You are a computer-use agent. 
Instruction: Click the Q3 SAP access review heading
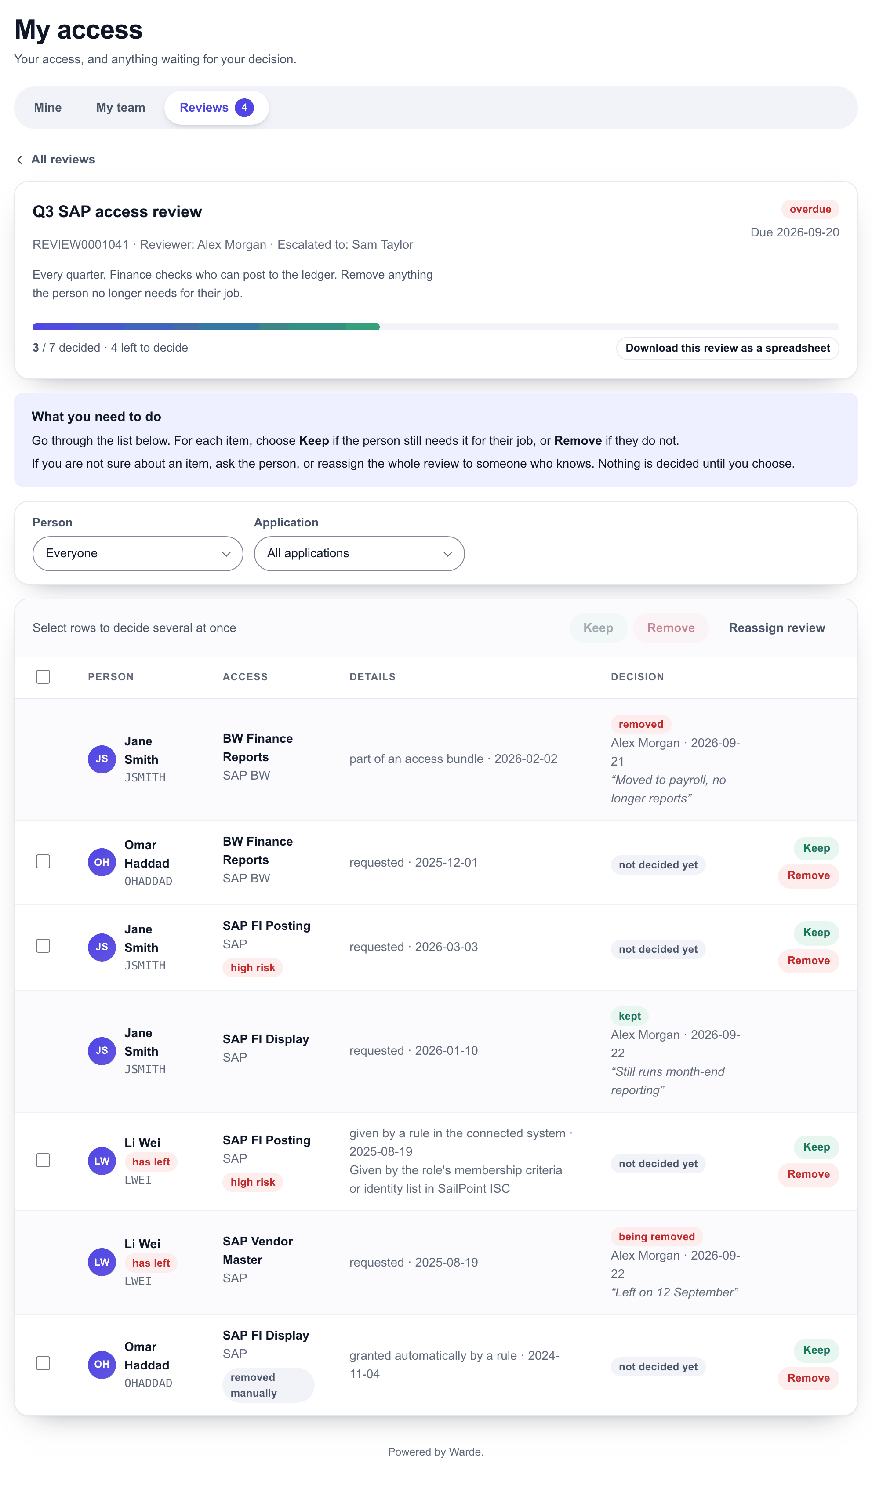[117, 212]
